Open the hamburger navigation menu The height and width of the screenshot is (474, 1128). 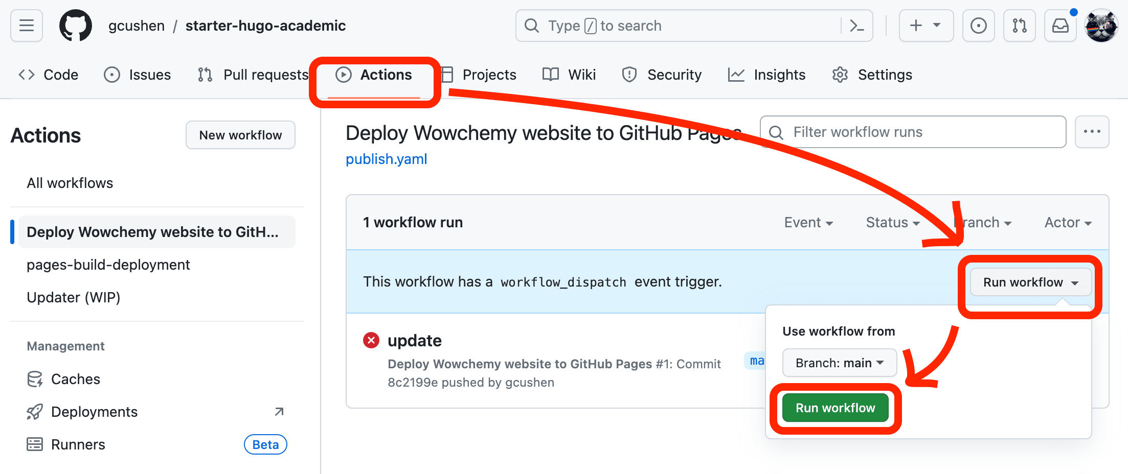[x=27, y=26]
